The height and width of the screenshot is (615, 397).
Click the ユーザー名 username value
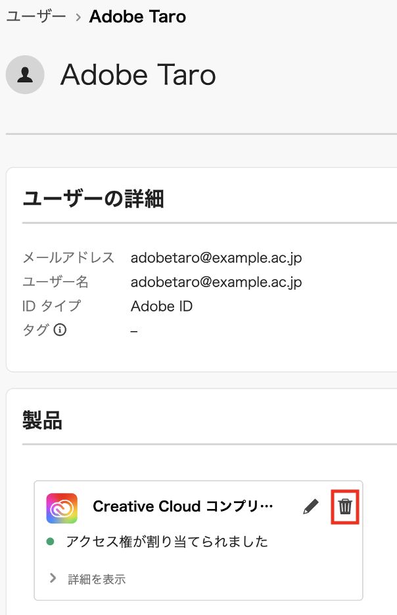point(216,282)
